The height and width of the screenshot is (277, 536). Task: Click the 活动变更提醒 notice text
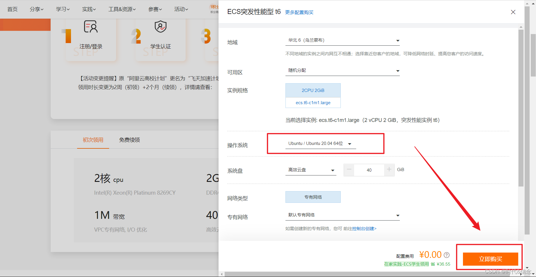pyautogui.click(x=149, y=83)
